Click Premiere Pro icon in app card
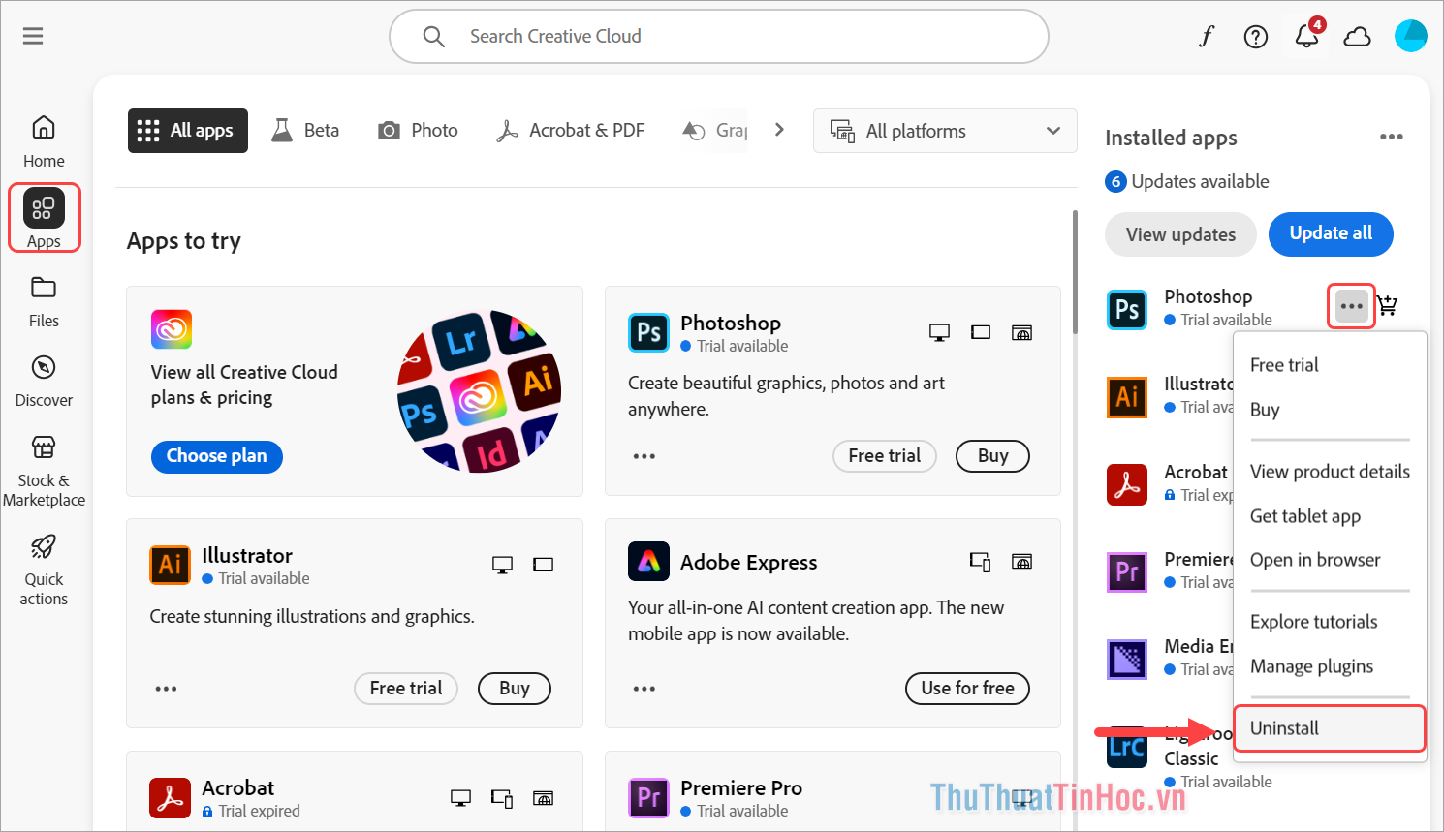 [x=648, y=798]
